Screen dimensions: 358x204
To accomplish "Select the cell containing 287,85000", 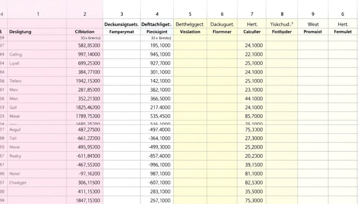I will [85, 90].
